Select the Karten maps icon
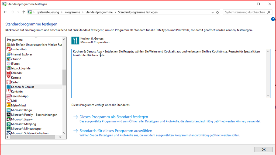Image resolution: width=276 pixels, height=155 pixels. (x=8, y=82)
